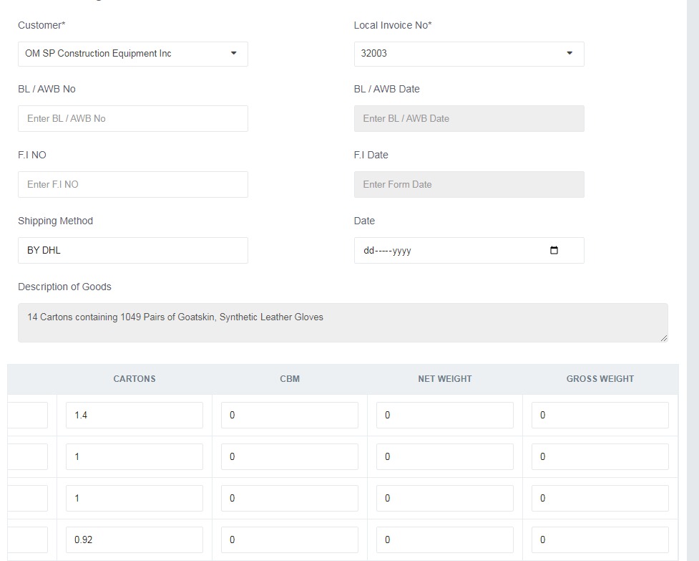This screenshot has width=699, height=561.
Task: Open the Customer dropdown
Action: point(132,54)
